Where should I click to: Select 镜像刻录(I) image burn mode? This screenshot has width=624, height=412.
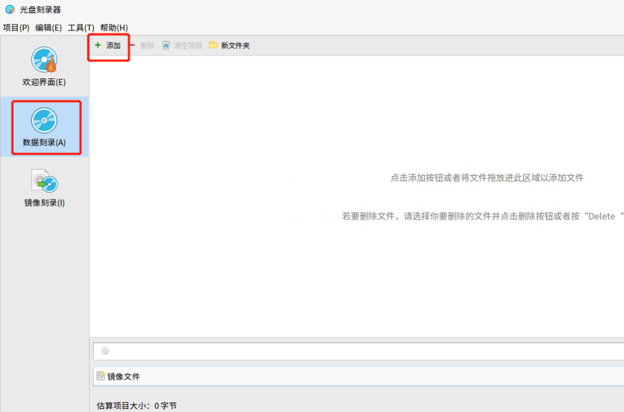pyautogui.click(x=44, y=188)
